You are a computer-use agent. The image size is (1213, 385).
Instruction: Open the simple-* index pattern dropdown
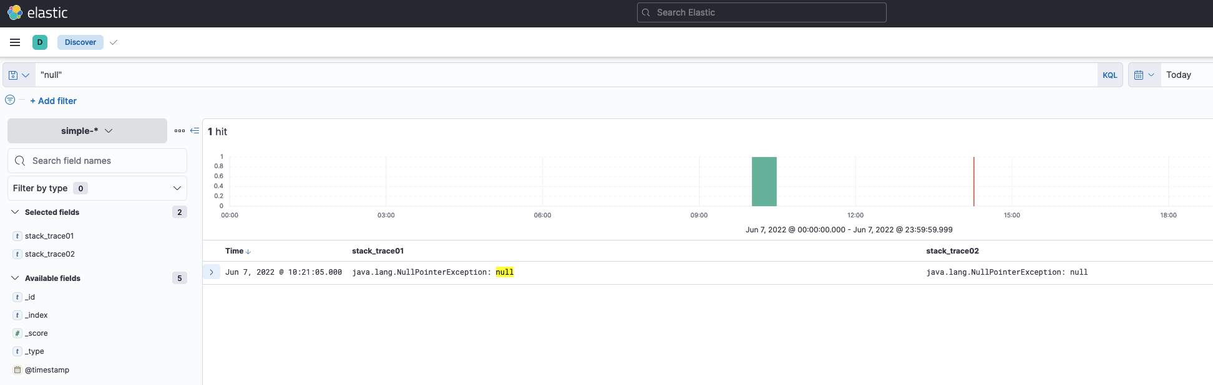pos(87,131)
